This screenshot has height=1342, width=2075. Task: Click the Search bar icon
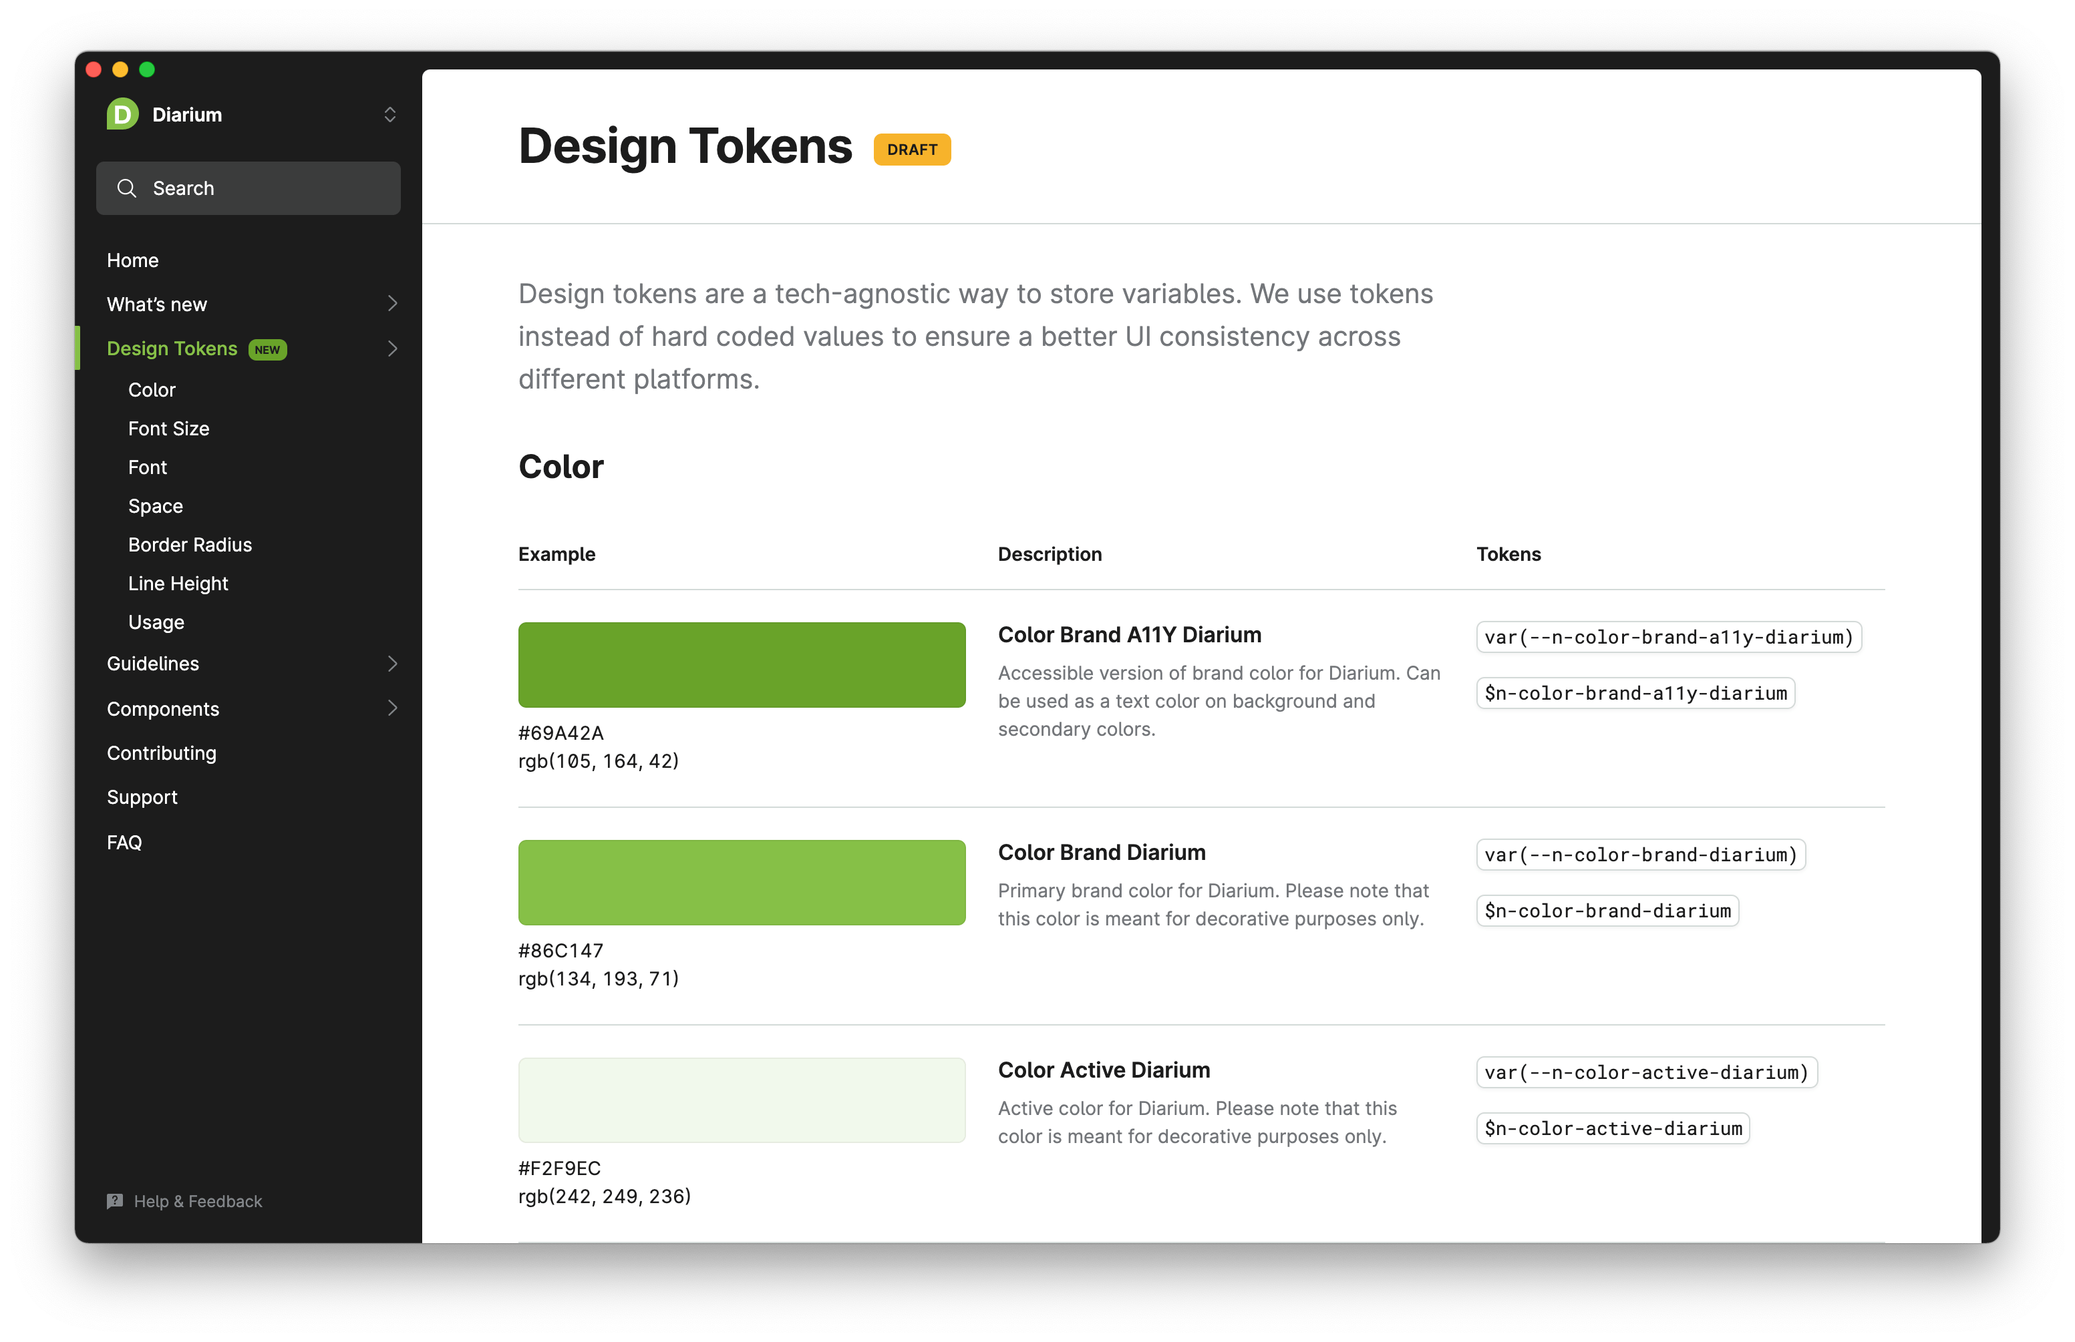[x=128, y=188]
